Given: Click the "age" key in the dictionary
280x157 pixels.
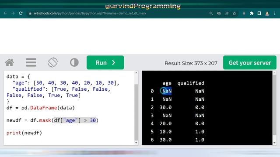Looking at the screenshot, I should [x=20, y=83].
